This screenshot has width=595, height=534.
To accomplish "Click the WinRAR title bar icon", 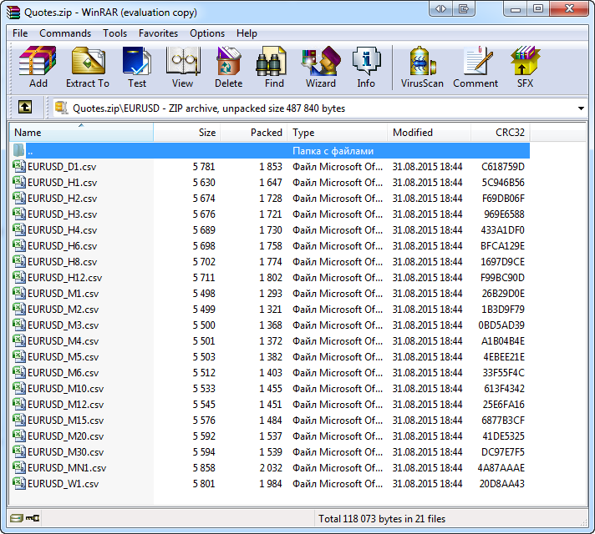I will 13,13.
